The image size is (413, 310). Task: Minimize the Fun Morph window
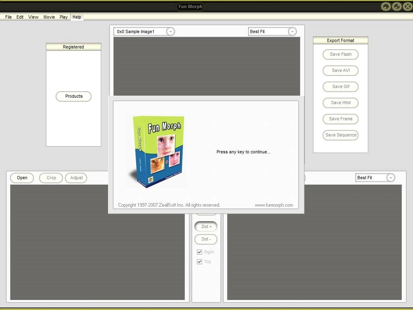(386, 6)
